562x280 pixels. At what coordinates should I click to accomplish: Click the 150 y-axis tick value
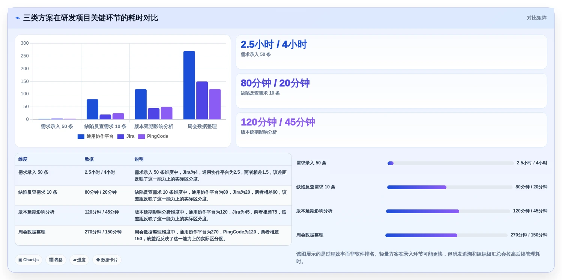(x=25, y=81)
